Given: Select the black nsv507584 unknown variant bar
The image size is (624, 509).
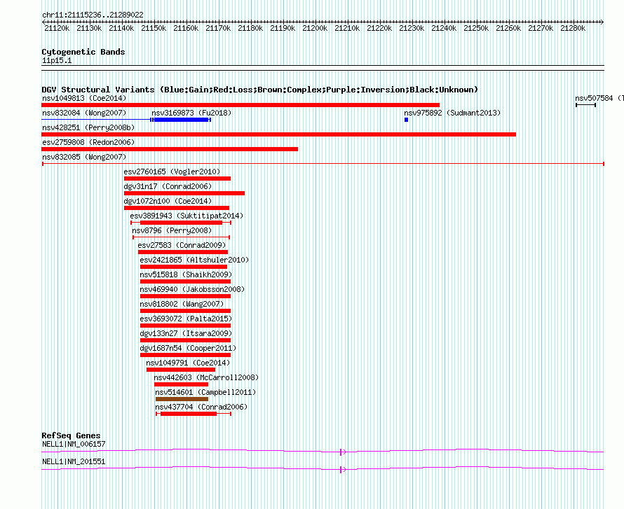Looking at the screenshot, I should pyautogui.click(x=586, y=105).
